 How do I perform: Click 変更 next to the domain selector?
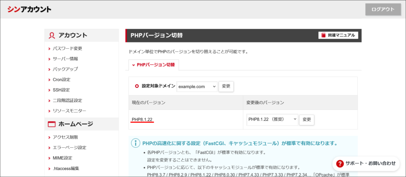pyautogui.click(x=226, y=86)
